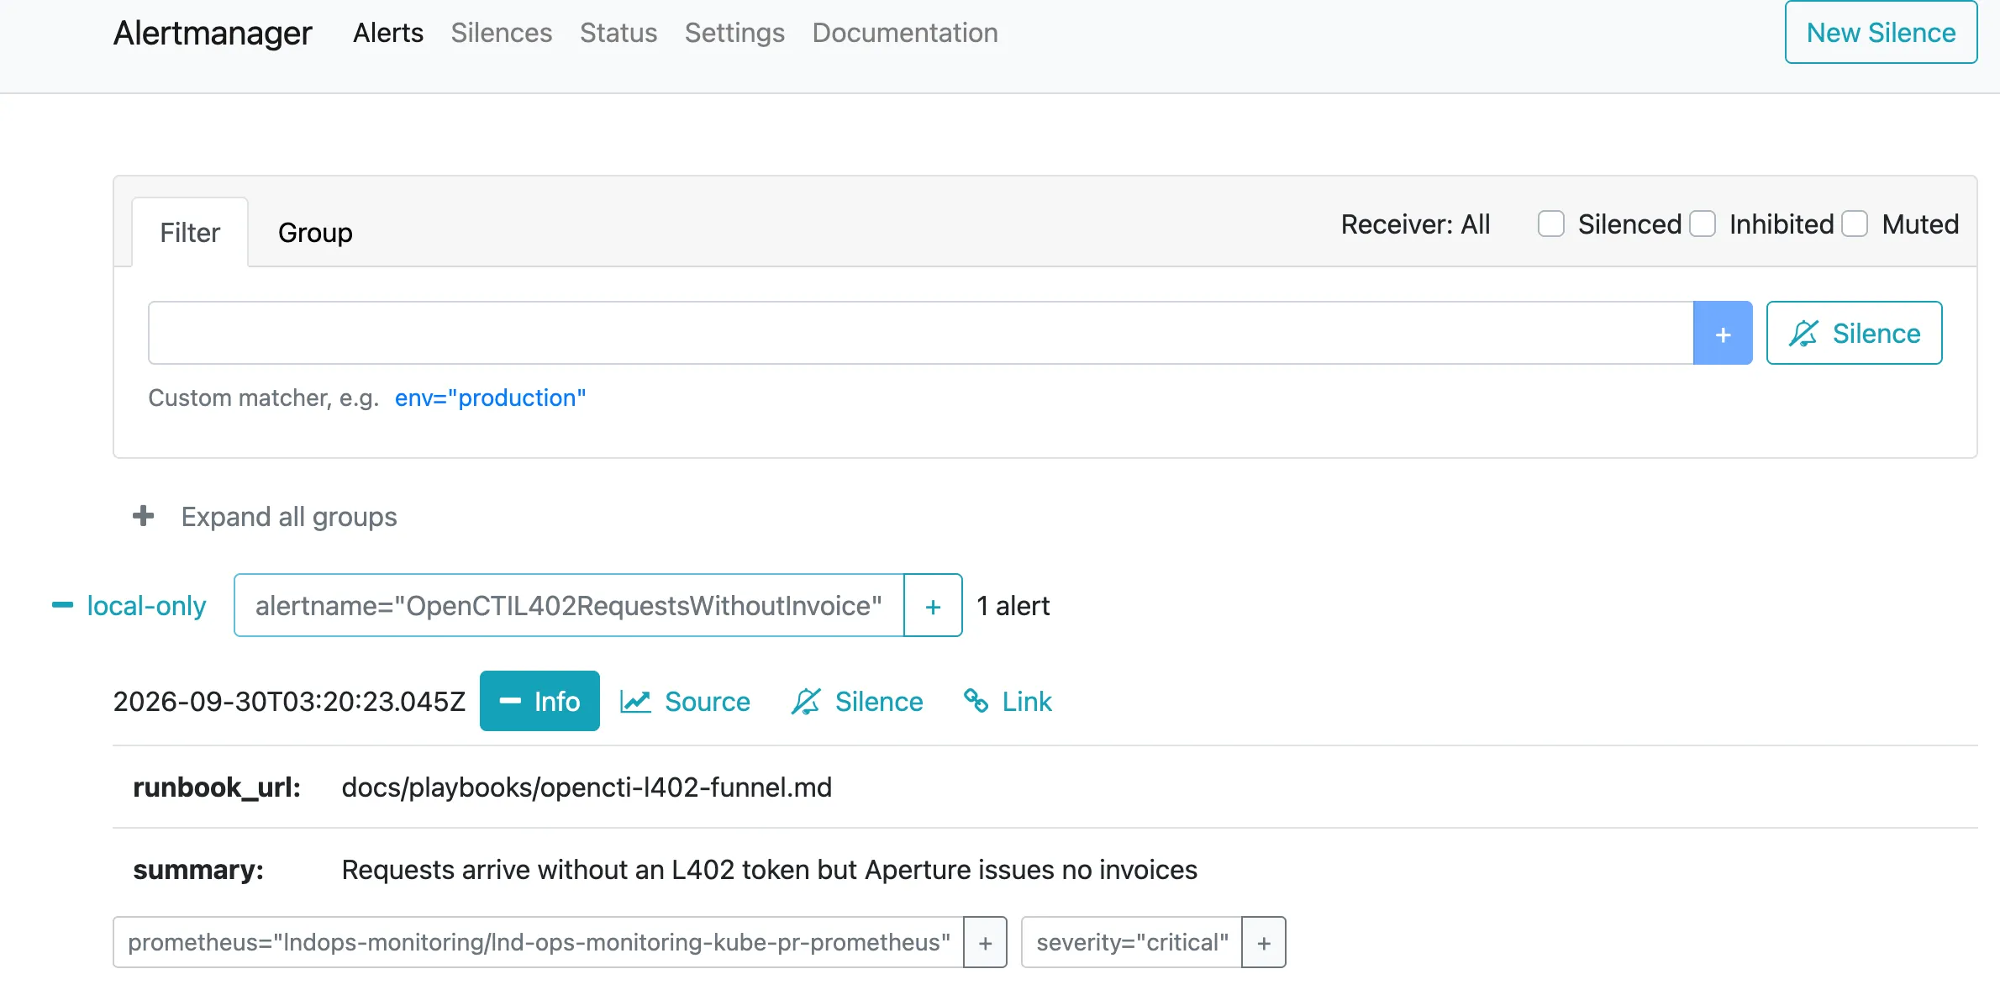This screenshot has height=990, width=2000.
Task: Open the Settings page
Action: tap(734, 33)
